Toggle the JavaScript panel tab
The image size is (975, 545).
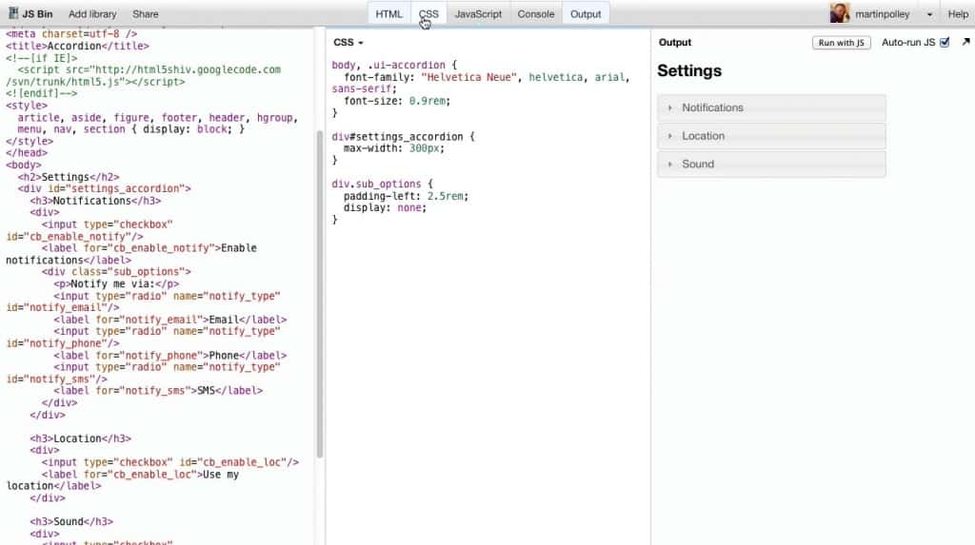[478, 13]
